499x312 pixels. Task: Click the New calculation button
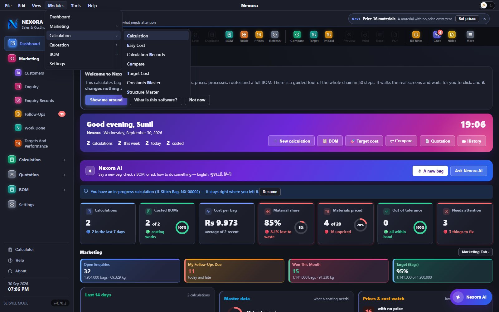coord(292,141)
